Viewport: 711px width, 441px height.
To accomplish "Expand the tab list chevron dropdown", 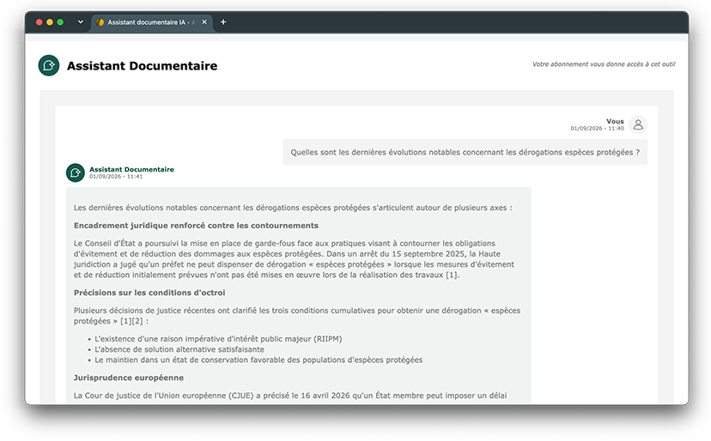I will tap(80, 21).
